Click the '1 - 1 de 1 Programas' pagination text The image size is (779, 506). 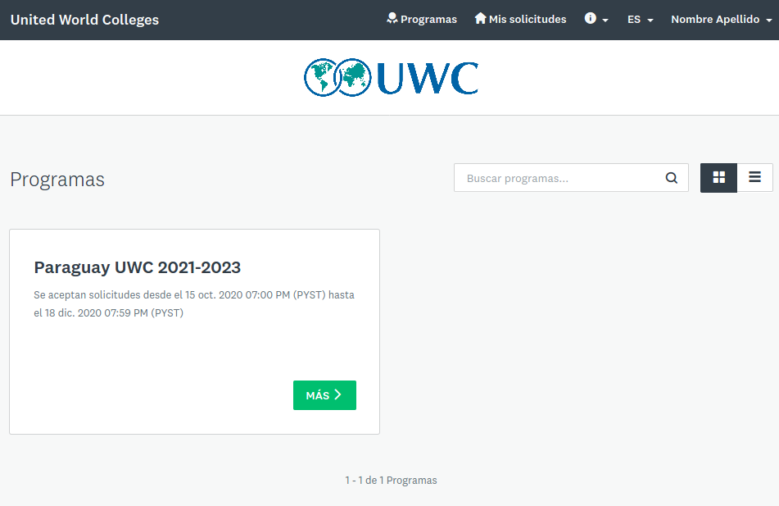click(391, 480)
